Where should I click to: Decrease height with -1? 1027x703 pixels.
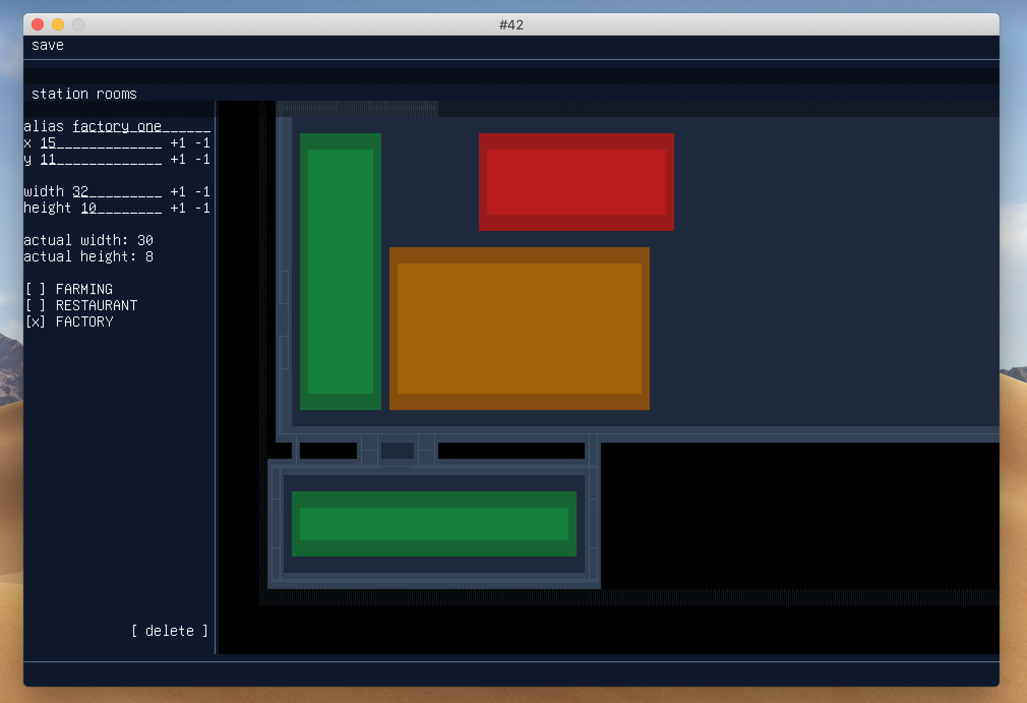[202, 208]
